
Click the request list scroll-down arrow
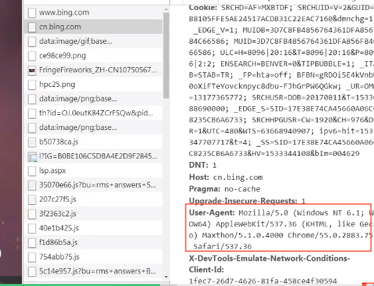coord(166,277)
